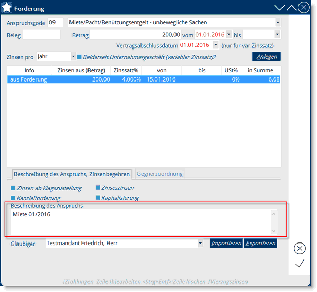Click the Anspruchscode field containing 09
Viewport: 317px width, 292px height.
56,22
